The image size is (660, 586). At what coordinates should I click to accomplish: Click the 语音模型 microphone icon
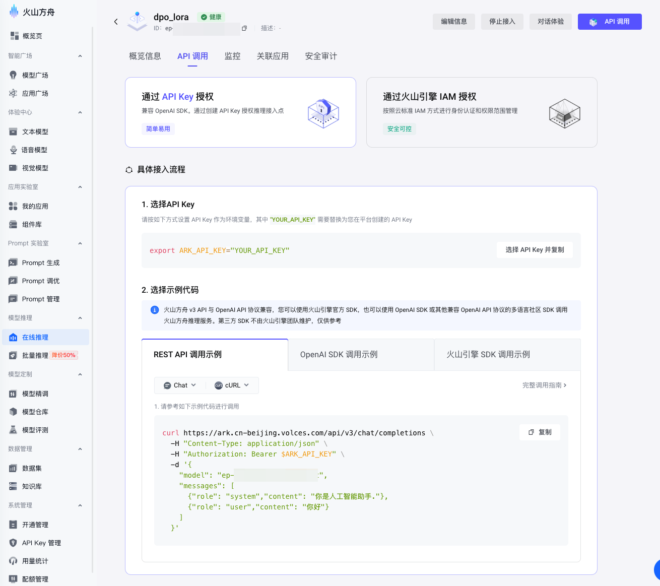coord(13,150)
